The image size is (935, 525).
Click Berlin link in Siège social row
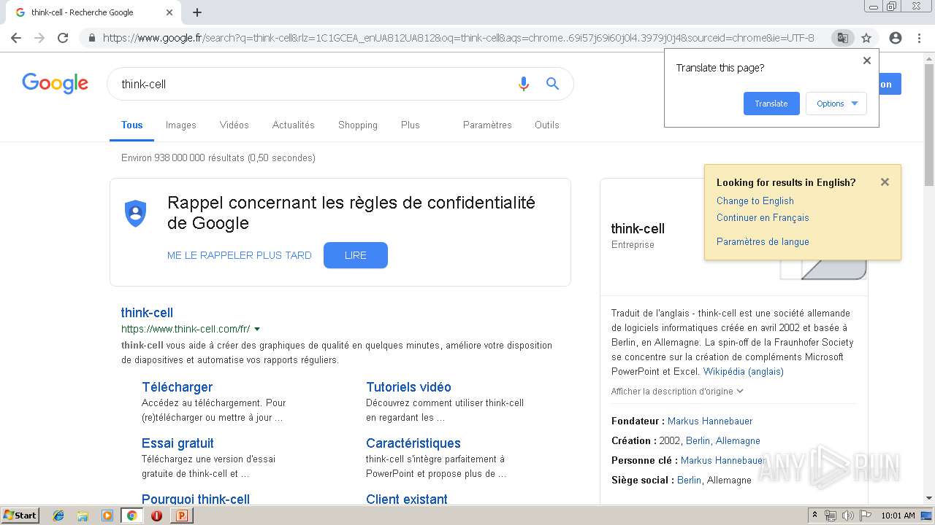(x=690, y=481)
